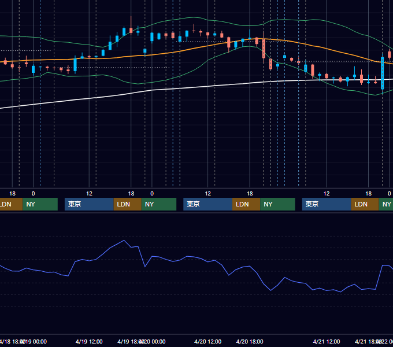Viewport: 393px width, 347px height.
Task: Click the '4/21 12:00' date label
Action: [x=327, y=341]
